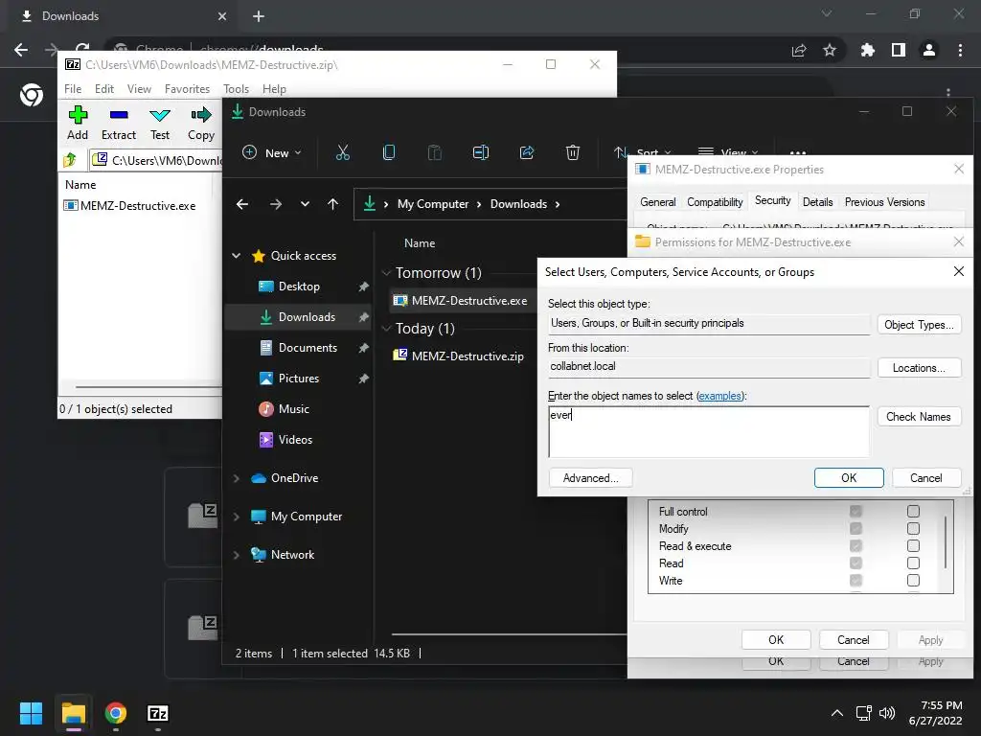Open Windows Start menu

click(31, 713)
